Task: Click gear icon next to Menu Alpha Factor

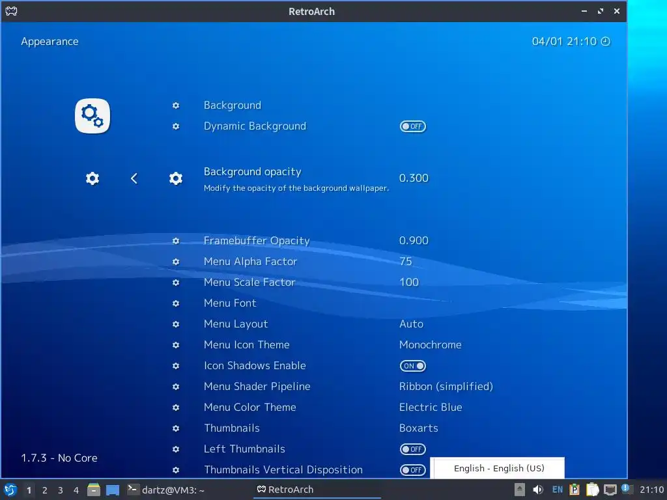Action: click(176, 262)
